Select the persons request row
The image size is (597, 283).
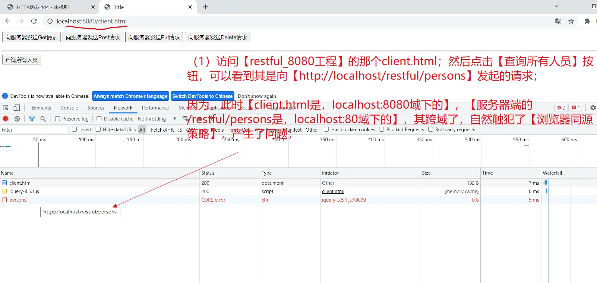[18, 200]
